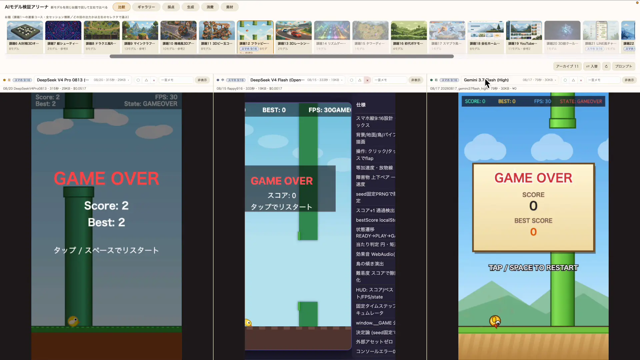Open the DeepSeek V4 Pro 0813 model selector

pyautogui.click(x=83, y=80)
